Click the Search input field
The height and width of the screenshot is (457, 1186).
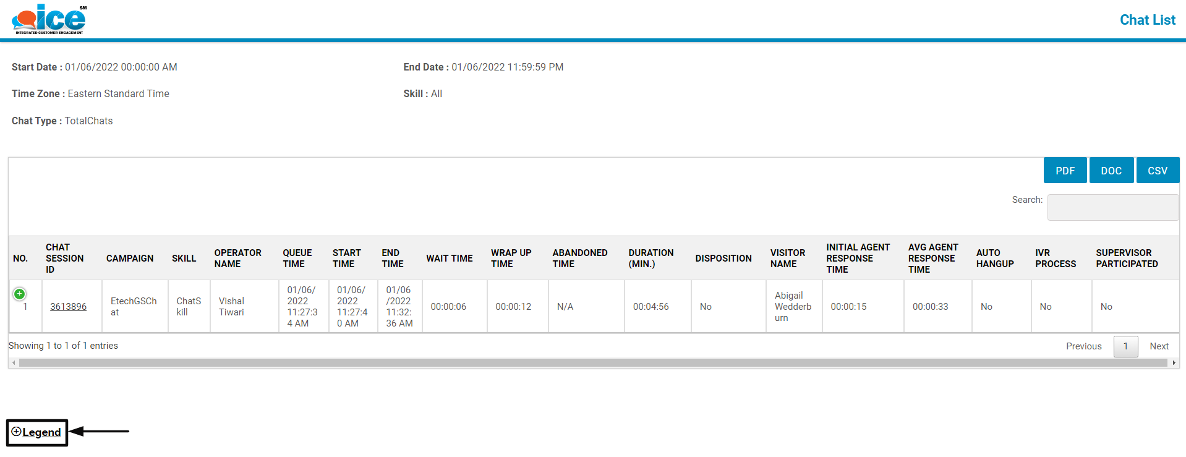(x=1112, y=207)
